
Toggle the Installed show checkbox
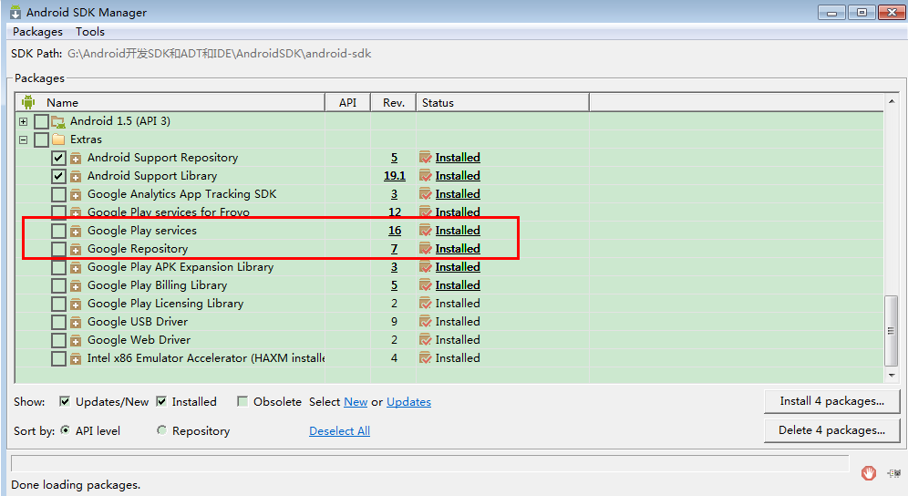[161, 401]
